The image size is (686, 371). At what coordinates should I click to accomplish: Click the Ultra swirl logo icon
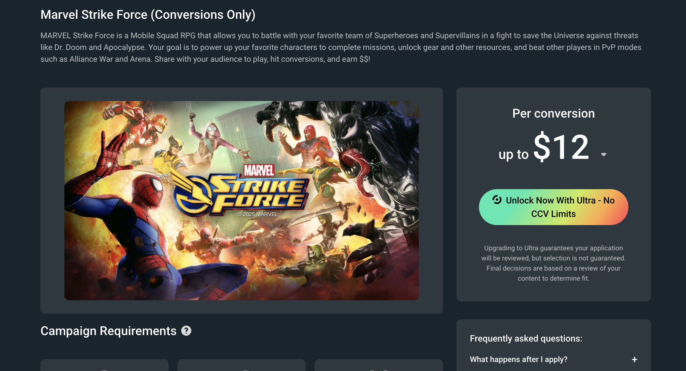tap(497, 200)
